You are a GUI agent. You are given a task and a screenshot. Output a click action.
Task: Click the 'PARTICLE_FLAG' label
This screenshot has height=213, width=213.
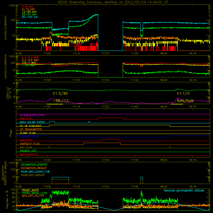point(30,144)
